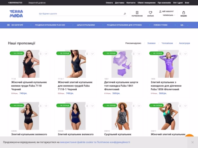The height and width of the screenshot is (148, 198).
Task: Expand the Цільні купальники menu
Action: [103, 25]
